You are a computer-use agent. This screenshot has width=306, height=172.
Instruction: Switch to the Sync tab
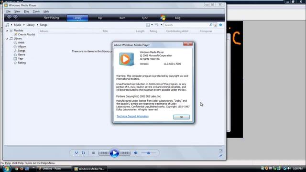(x=144, y=18)
